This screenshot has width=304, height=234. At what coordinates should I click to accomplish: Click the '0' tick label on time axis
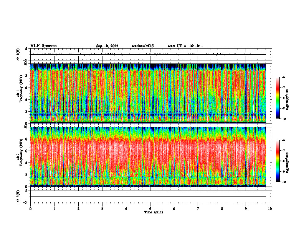tap(30, 209)
